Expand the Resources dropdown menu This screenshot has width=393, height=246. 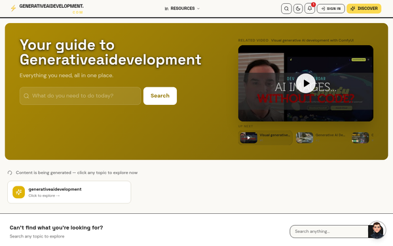[182, 9]
